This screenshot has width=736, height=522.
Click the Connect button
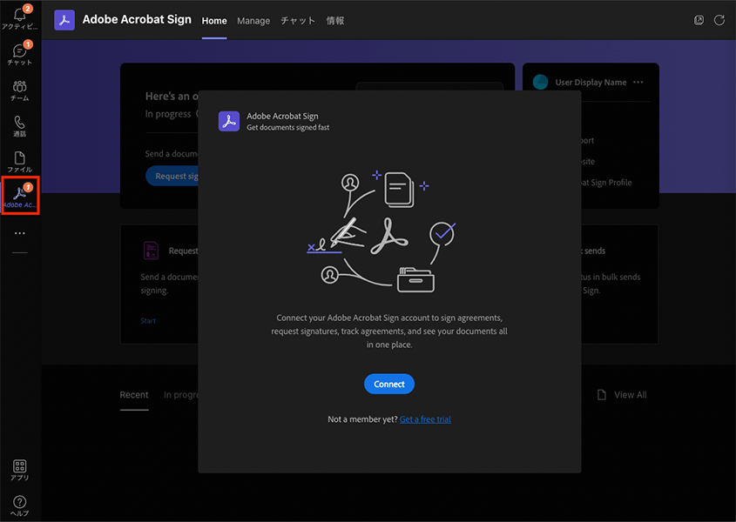click(x=389, y=385)
